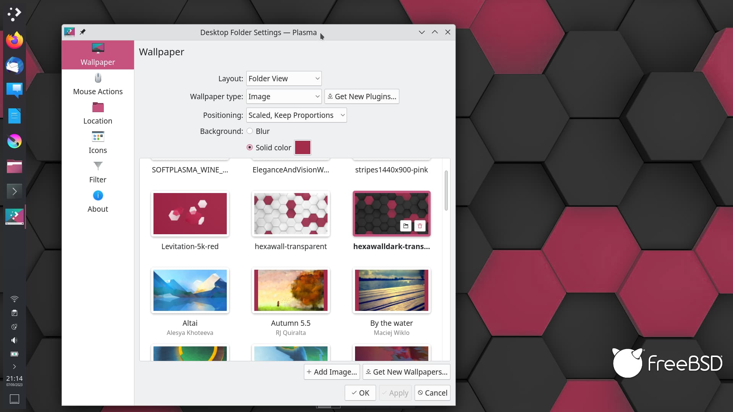
Task: Open the battery tray icon
Action: [15, 354]
